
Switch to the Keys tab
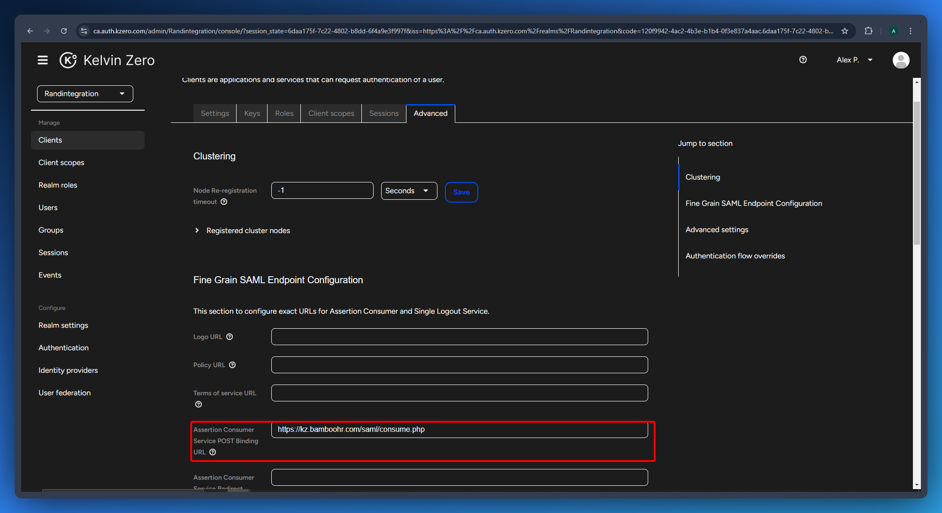click(x=252, y=113)
